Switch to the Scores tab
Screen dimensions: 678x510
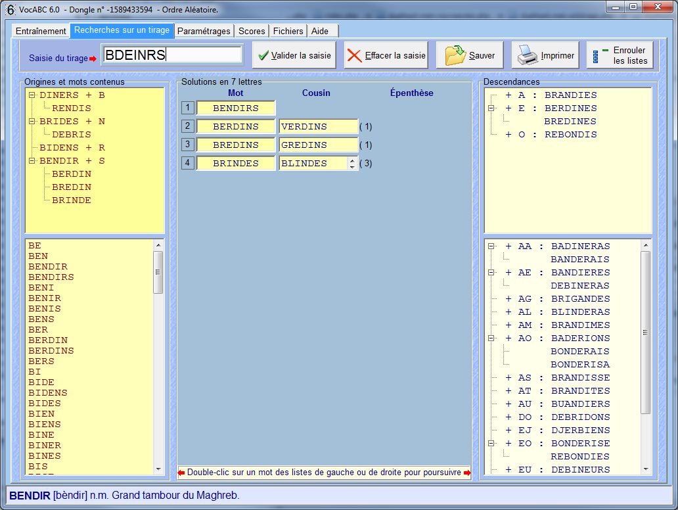[252, 31]
